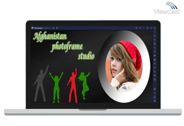
Task: Collapse the BlueStacks side toolbar
Action: point(155,28)
